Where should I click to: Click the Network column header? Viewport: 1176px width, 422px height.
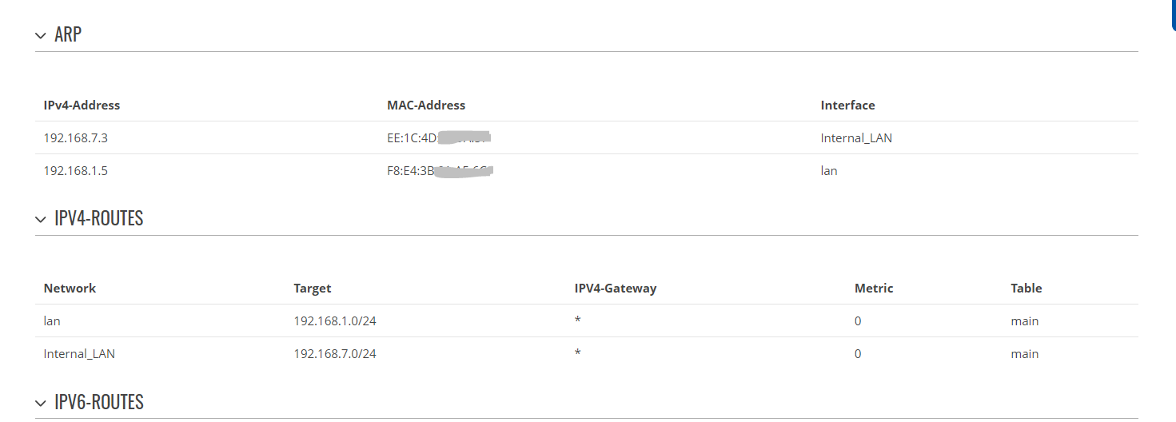click(70, 289)
